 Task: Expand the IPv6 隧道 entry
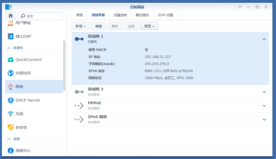coord(264,119)
